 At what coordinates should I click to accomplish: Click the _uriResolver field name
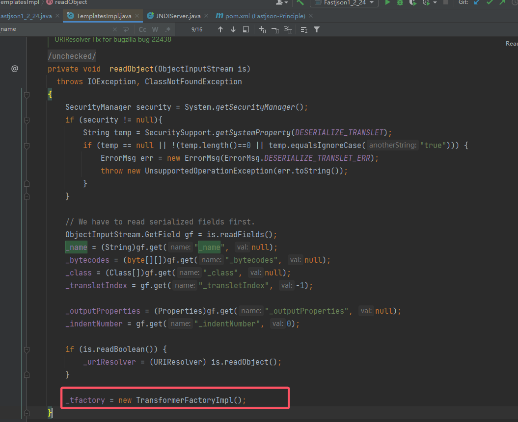[x=109, y=362]
